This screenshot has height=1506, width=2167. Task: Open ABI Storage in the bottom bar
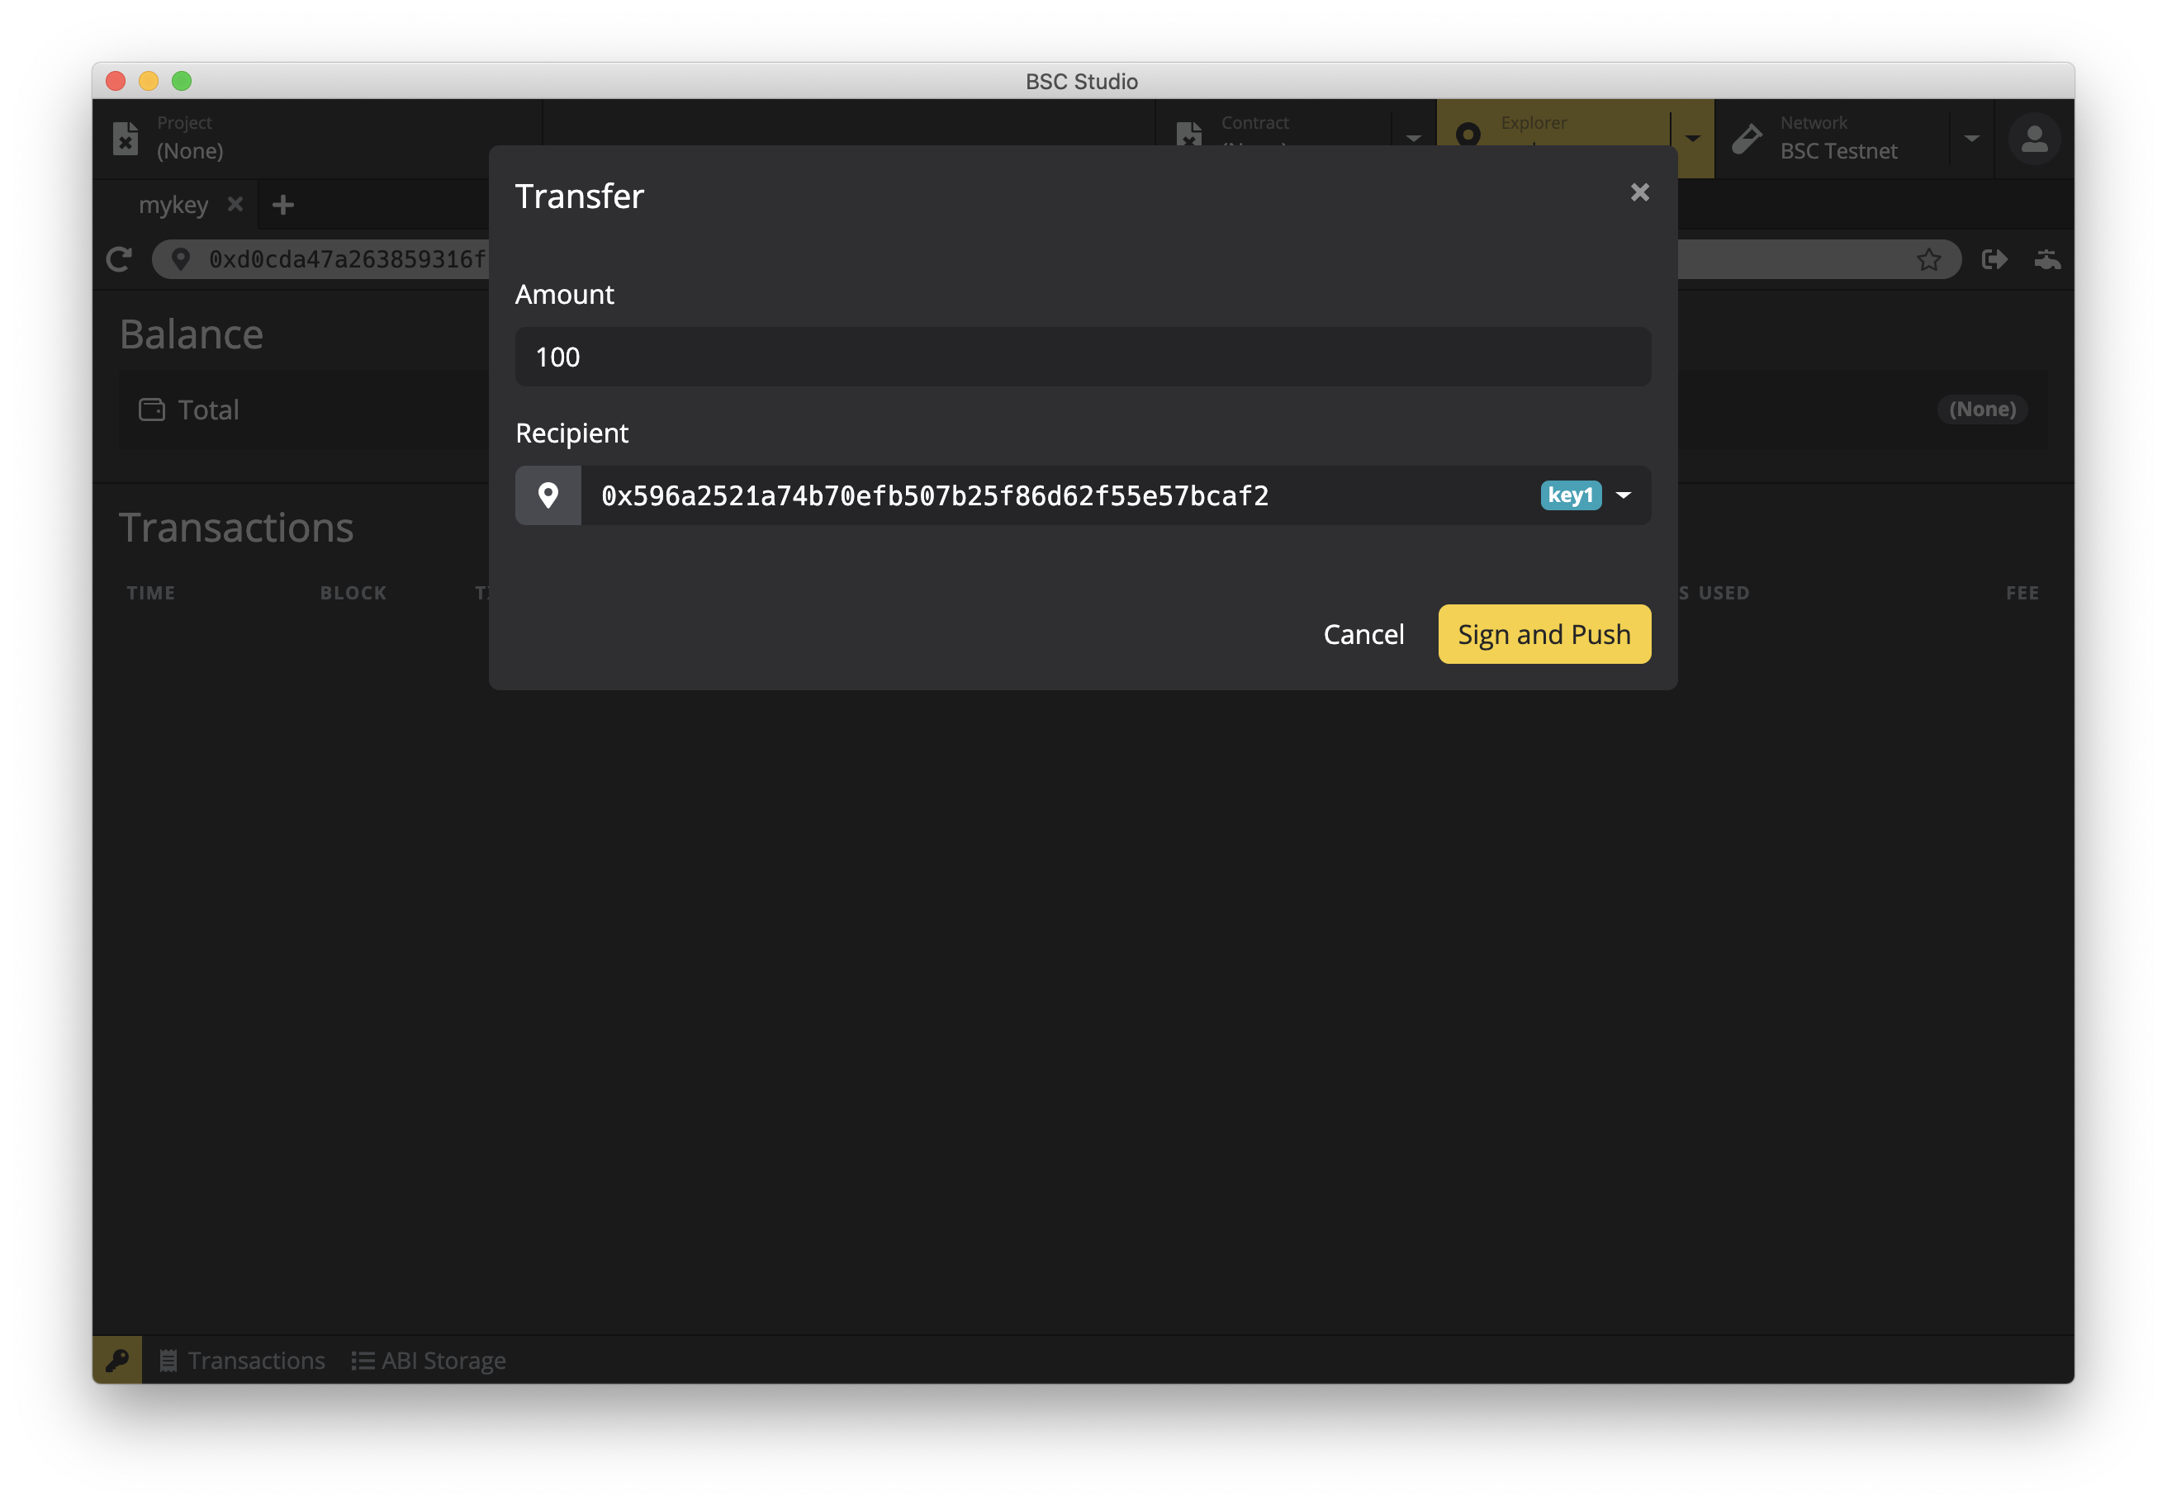pyautogui.click(x=429, y=1360)
